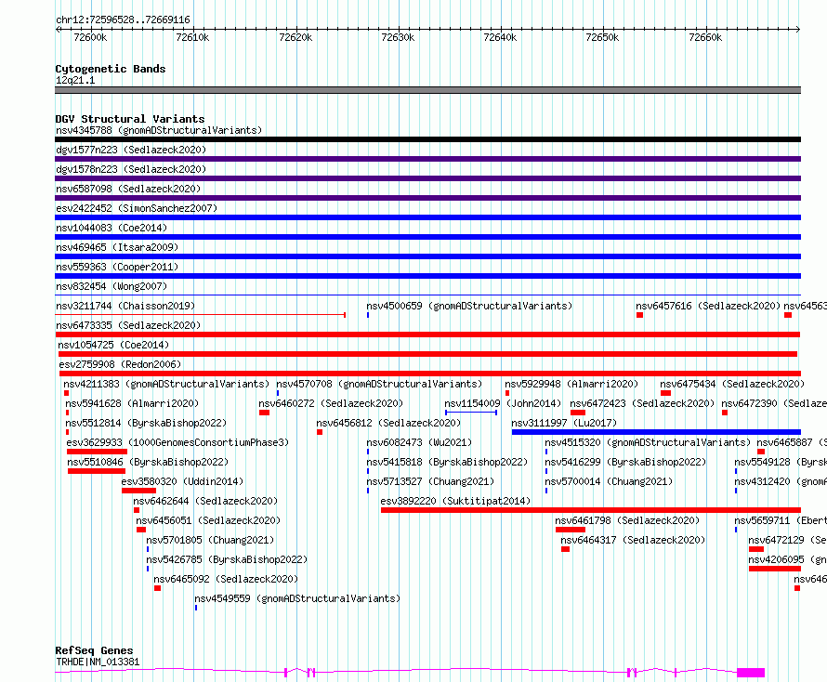
Task: Open dgv1577n223 (Sedlazeck2020) variant label
Action: 131,150
